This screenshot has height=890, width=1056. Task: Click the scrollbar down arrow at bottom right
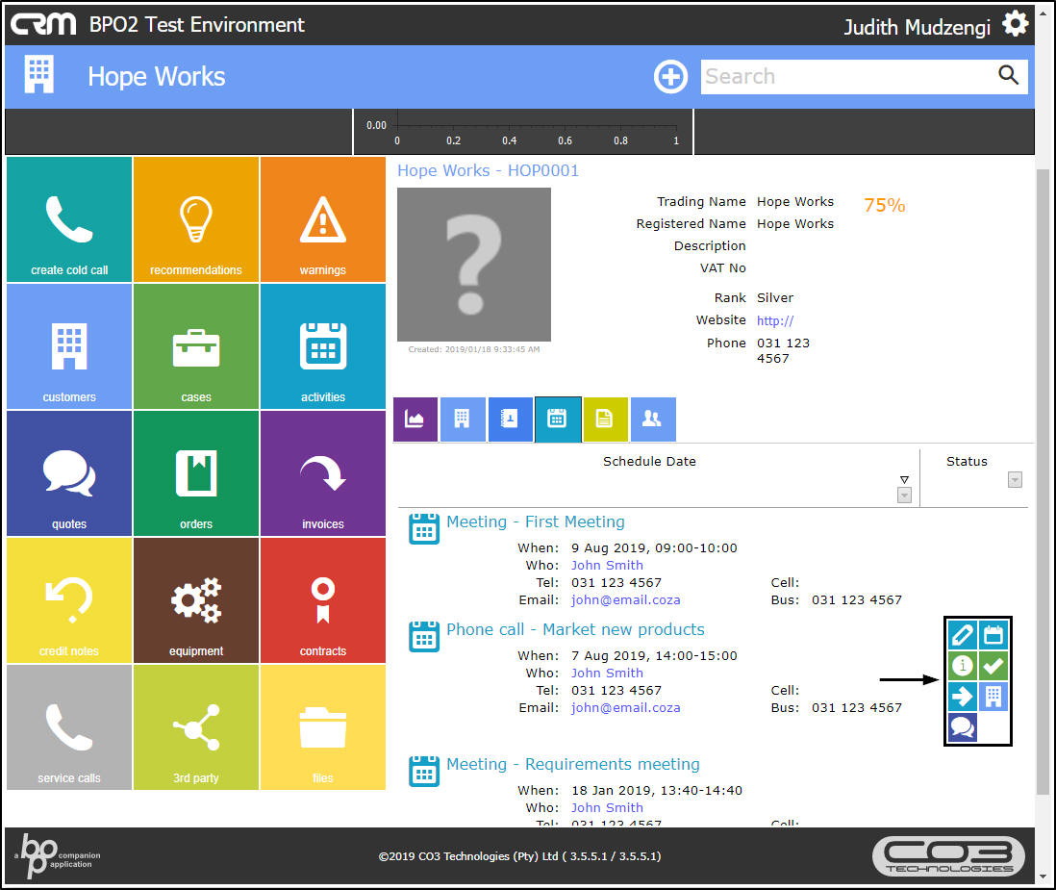(1043, 877)
